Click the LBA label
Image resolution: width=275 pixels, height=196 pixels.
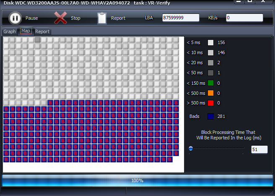click(x=149, y=18)
